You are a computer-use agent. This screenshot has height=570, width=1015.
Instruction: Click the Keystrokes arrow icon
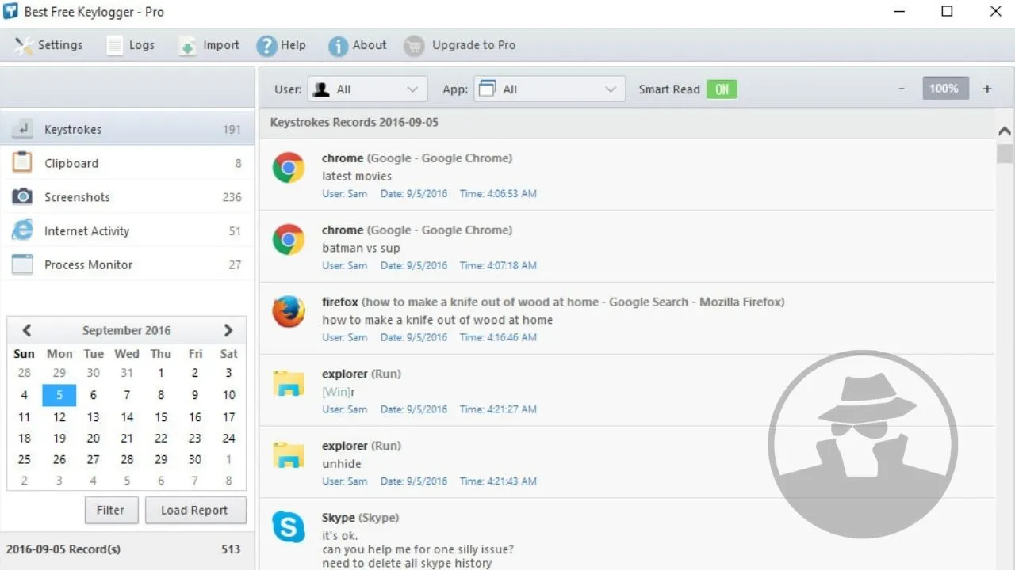click(22, 128)
